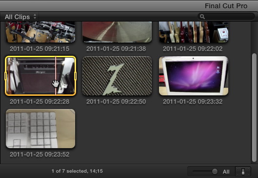Viewport: 258px width, 178px height.
Task: Select the guitars clip 09:22:02
Action: click(x=194, y=32)
